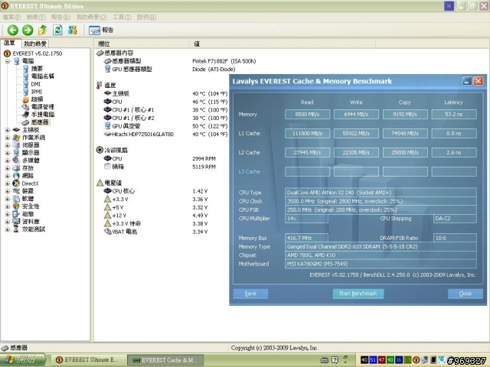490x367 pixels.
Task: Click the up-one-level folder toolbar icon
Action: click(x=43, y=30)
